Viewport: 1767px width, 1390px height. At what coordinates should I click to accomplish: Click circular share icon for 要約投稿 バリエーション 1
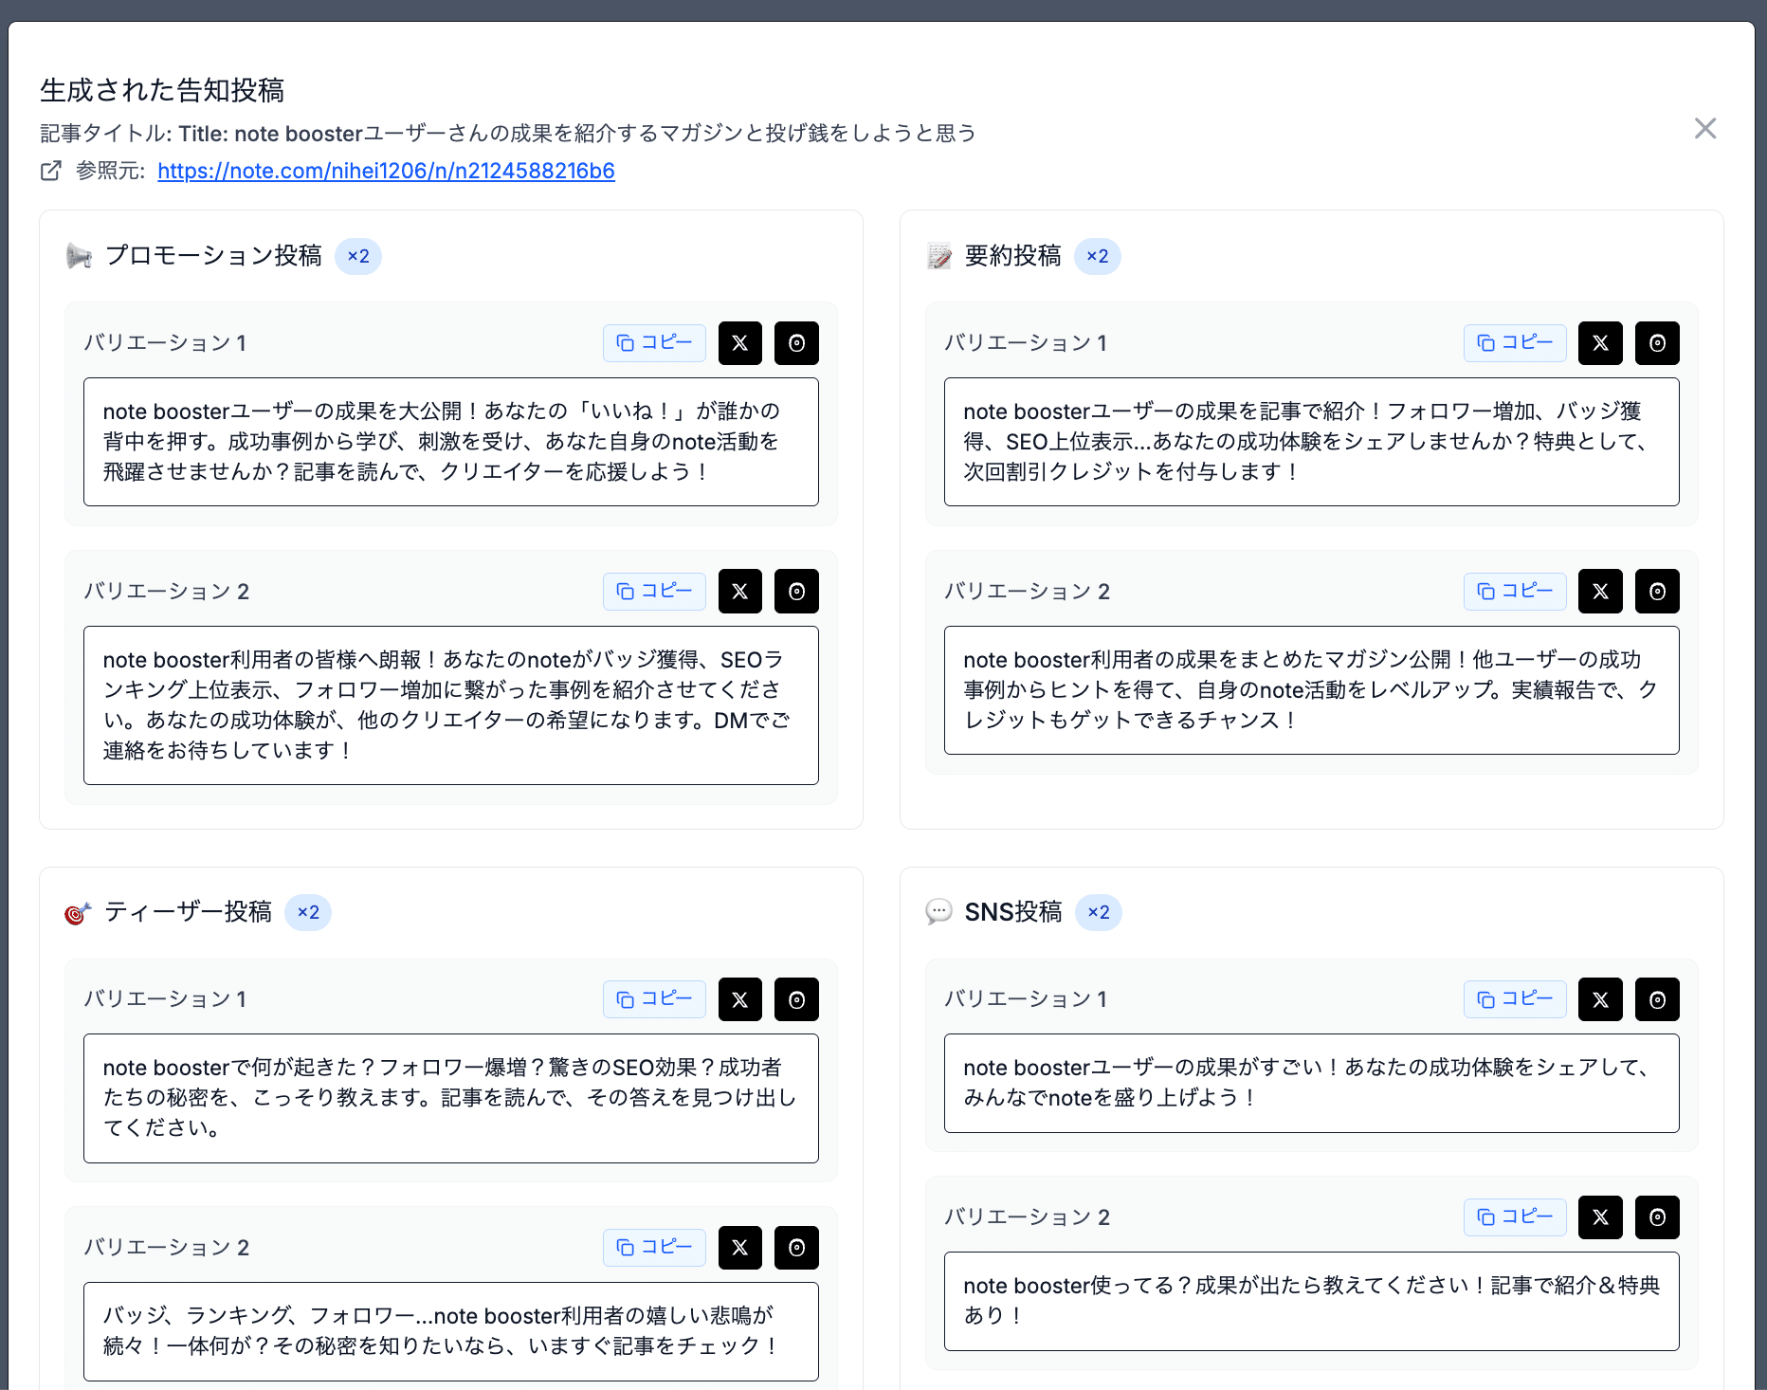point(1657,343)
